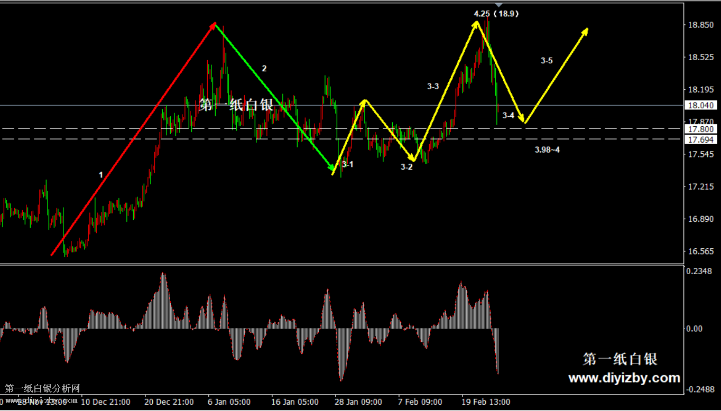Click the red wave 1 arrowhead tip
This screenshot has height=411, width=721.
pos(214,24)
